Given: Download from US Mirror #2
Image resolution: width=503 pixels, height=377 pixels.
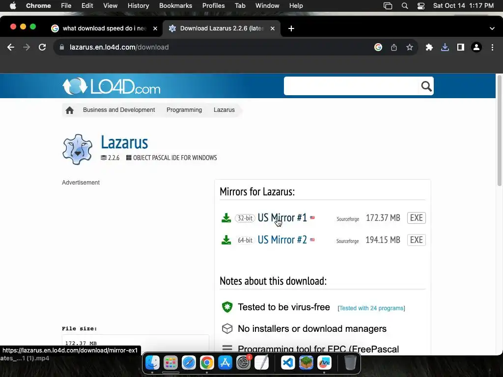Looking at the screenshot, I should pyautogui.click(x=282, y=240).
